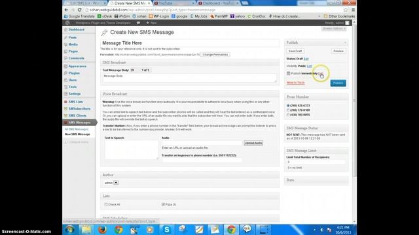Image resolution: width=419 pixels, height=235 pixels.
Task: Select the (240) 770-0109 from number
Action: pos(288,110)
